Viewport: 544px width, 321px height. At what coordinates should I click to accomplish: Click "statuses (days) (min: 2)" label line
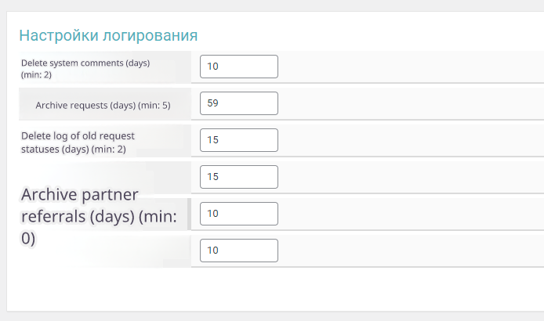coord(74,148)
